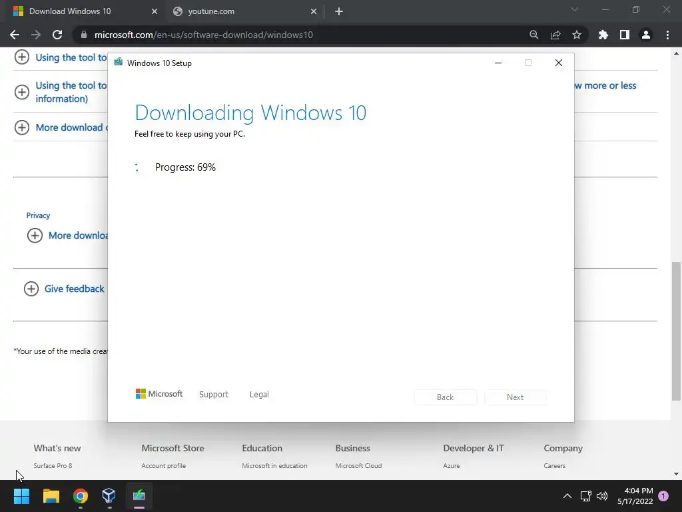Open Microsoft in education footer link
Viewport: 682px width, 512px height.
tap(274, 465)
